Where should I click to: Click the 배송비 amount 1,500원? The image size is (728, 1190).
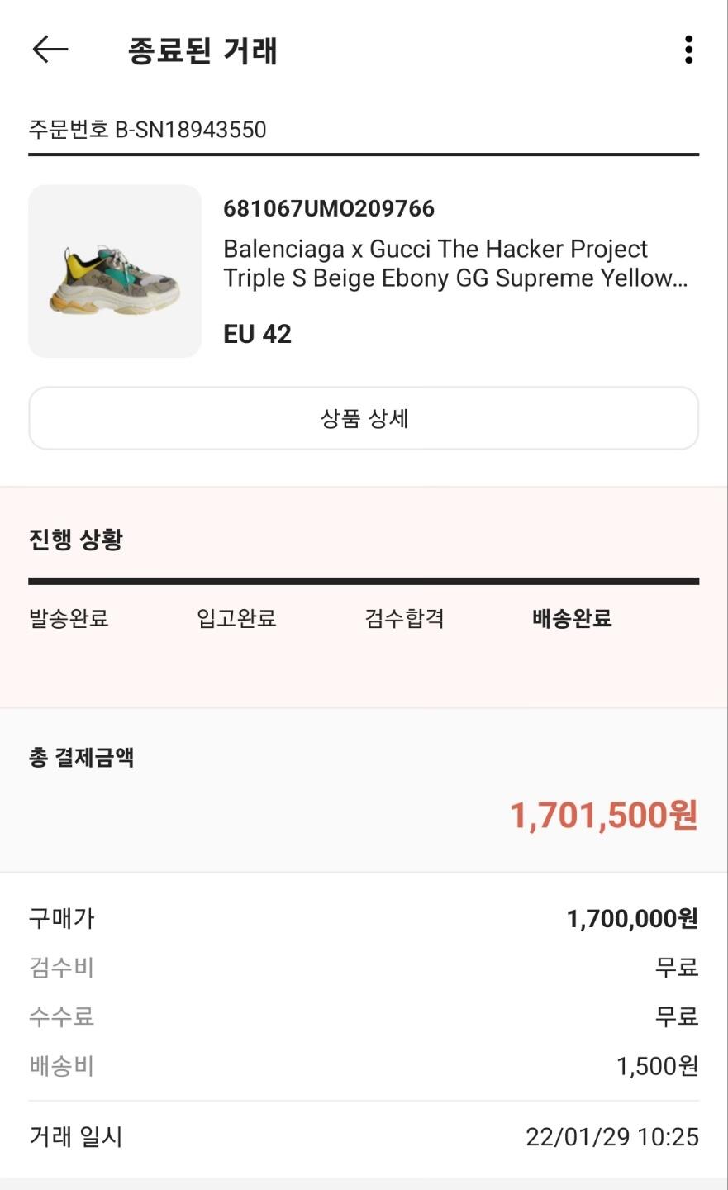pos(657,1066)
